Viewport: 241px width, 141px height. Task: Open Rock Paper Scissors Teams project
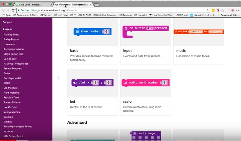point(18,126)
